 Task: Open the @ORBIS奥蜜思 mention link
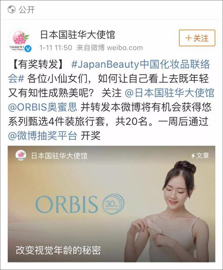tap(43, 107)
